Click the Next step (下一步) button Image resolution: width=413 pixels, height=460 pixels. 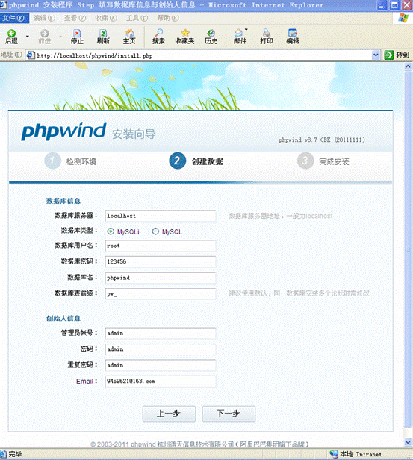coord(229,414)
